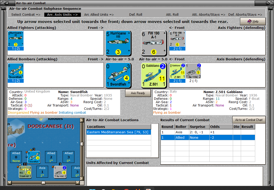Click the Roller column header
The width and height of the screenshot is (274, 190).
click(182, 127)
